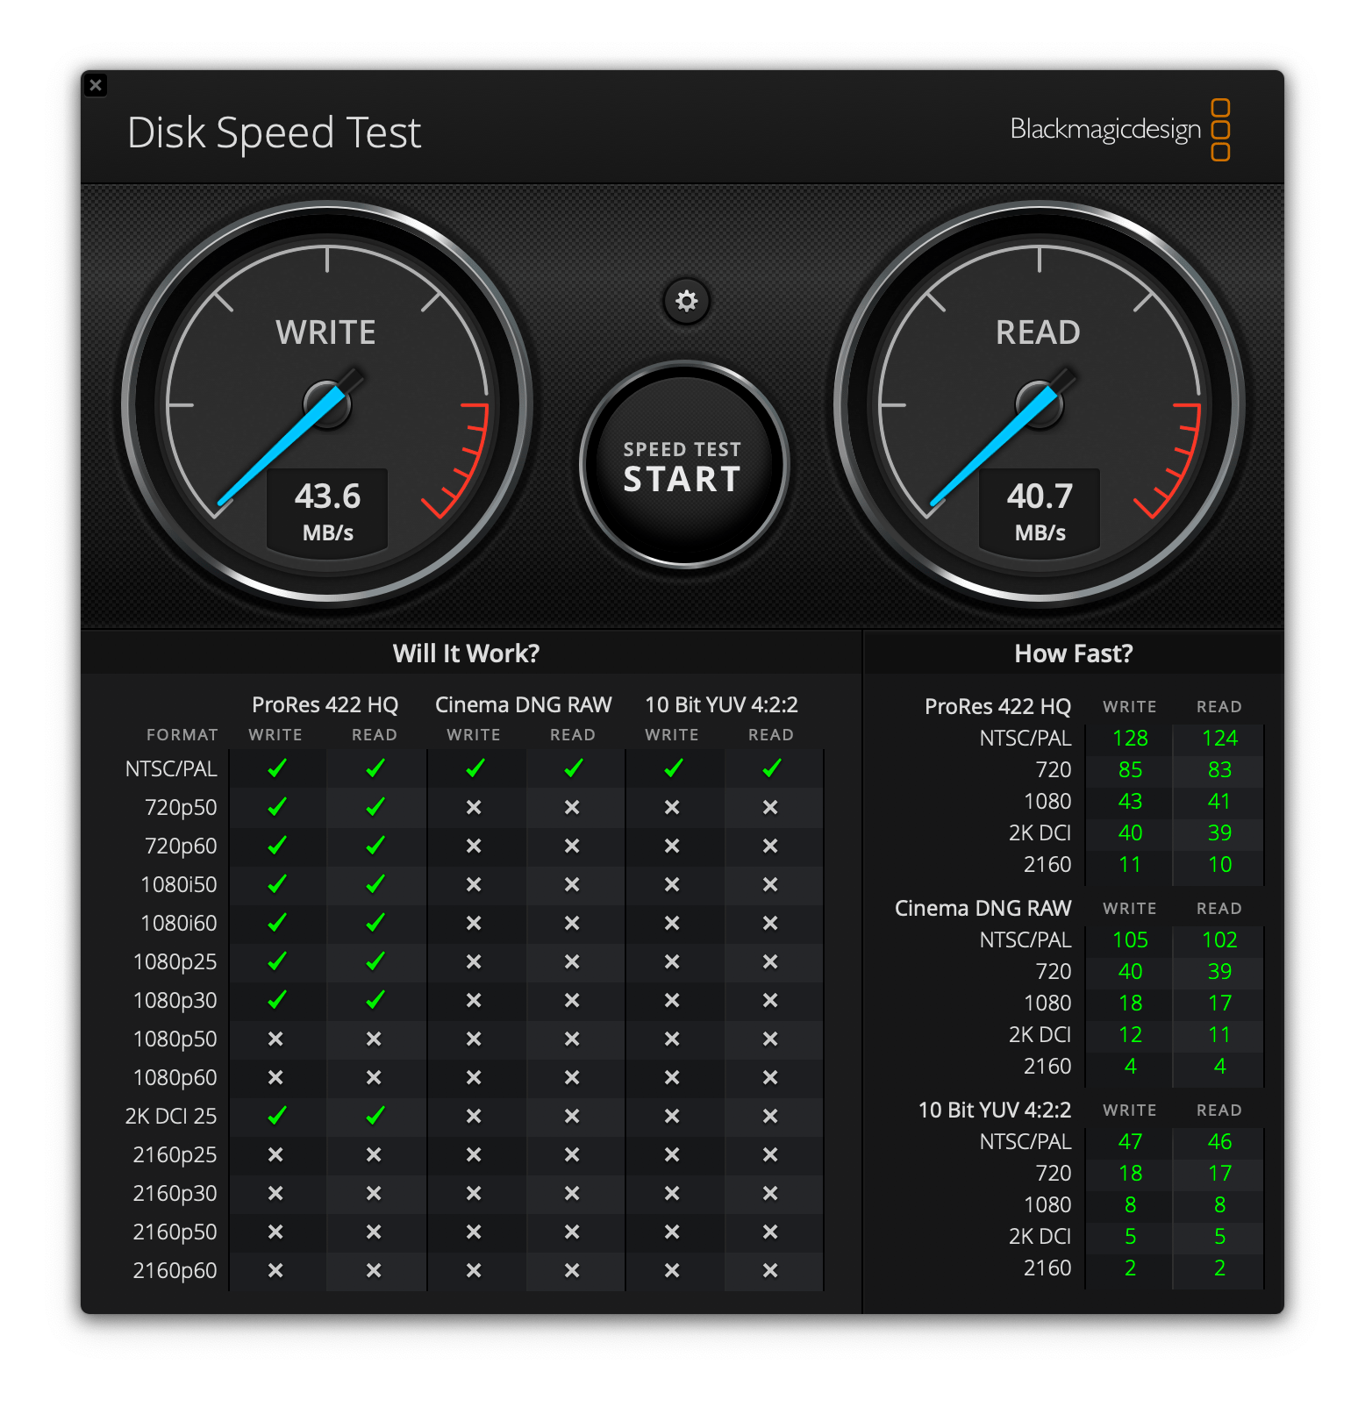Screen dimensions: 1365x1407
Task: Click the Cinema DNG RAW column header in Will It Work
Action: tap(523, 705)
